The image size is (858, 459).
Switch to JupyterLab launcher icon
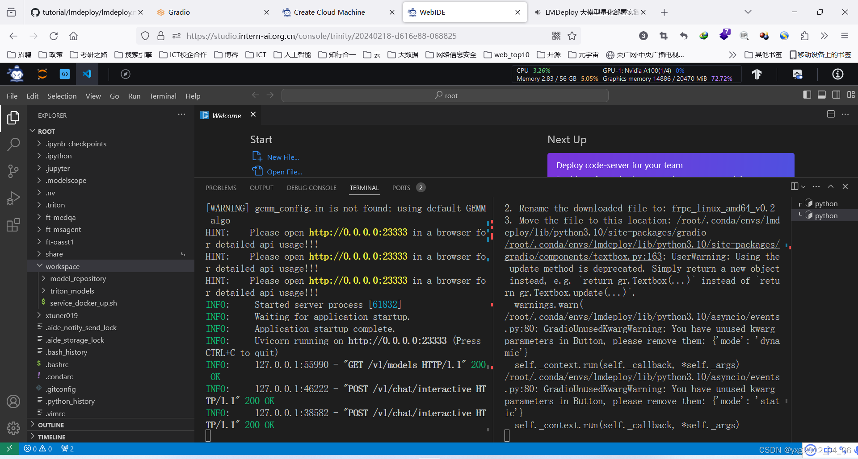42,74
